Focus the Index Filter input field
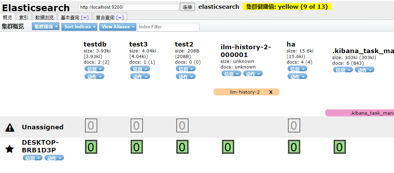The height and width of the screenshot is (173, 394). coord(168,27)
